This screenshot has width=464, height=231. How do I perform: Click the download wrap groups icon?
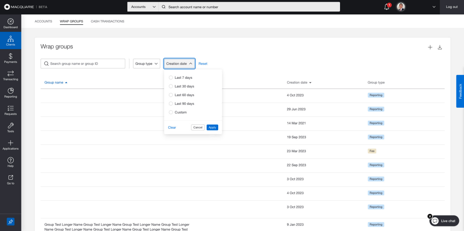(x=440, y=47)
